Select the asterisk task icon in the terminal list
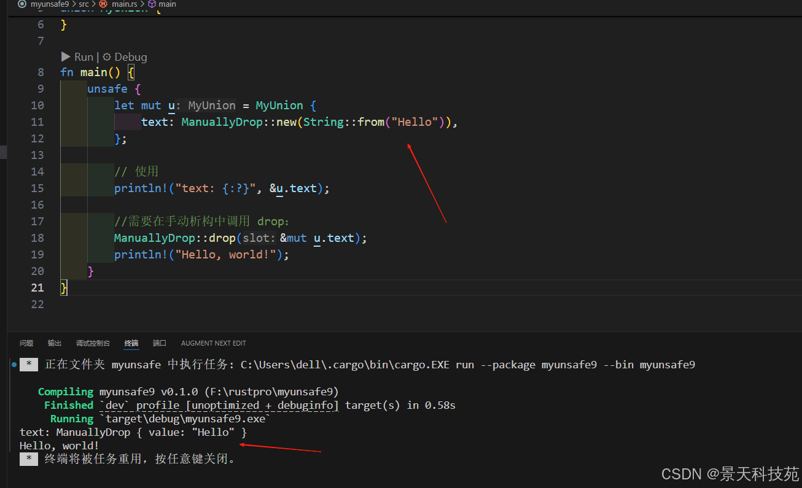 coord(29,364)
